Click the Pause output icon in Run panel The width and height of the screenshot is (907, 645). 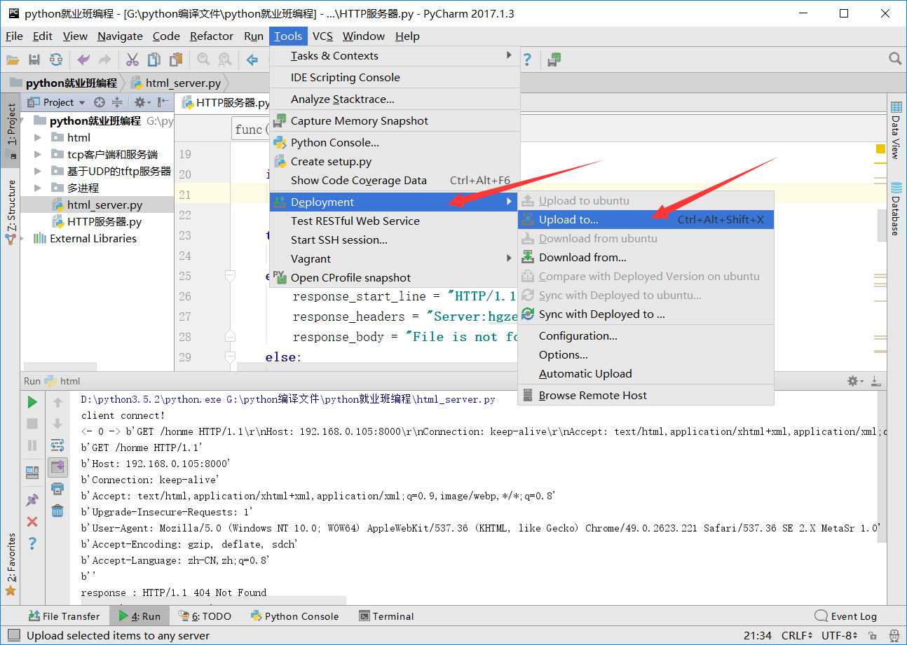(32, 445)
